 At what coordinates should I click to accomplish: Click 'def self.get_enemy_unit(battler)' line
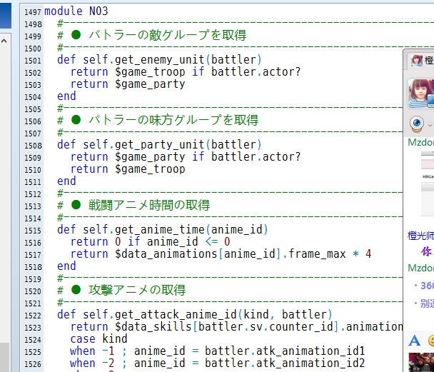tap(159, 60)
